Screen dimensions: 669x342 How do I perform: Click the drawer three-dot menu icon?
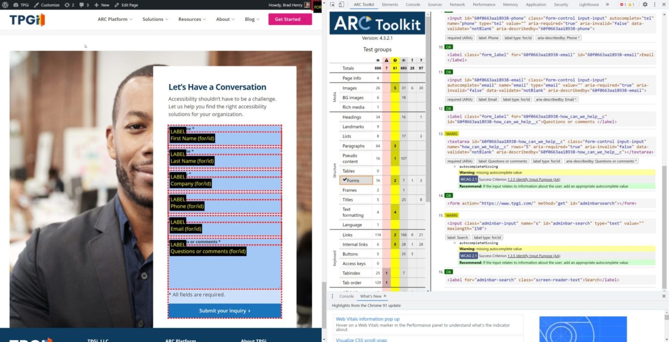pos(332,296)
